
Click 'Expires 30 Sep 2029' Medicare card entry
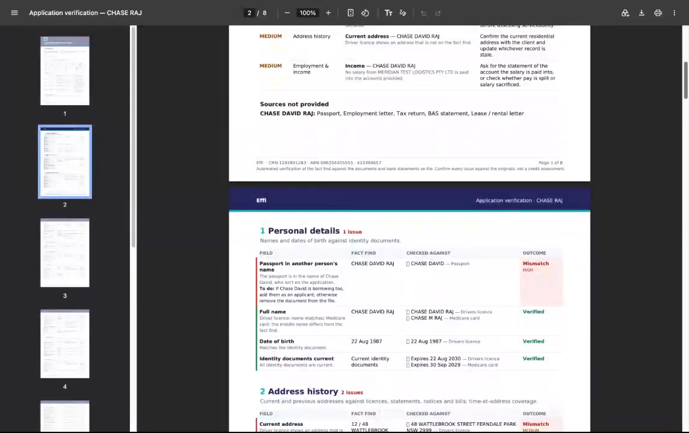[x=452, y=365]
